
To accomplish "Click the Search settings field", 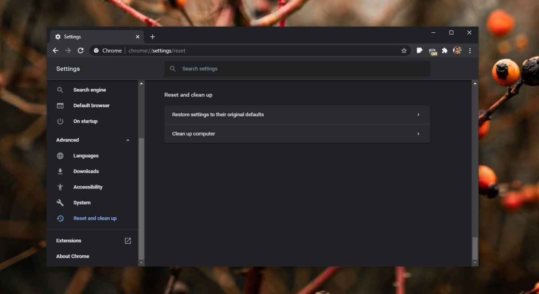I will coord(297,69).
